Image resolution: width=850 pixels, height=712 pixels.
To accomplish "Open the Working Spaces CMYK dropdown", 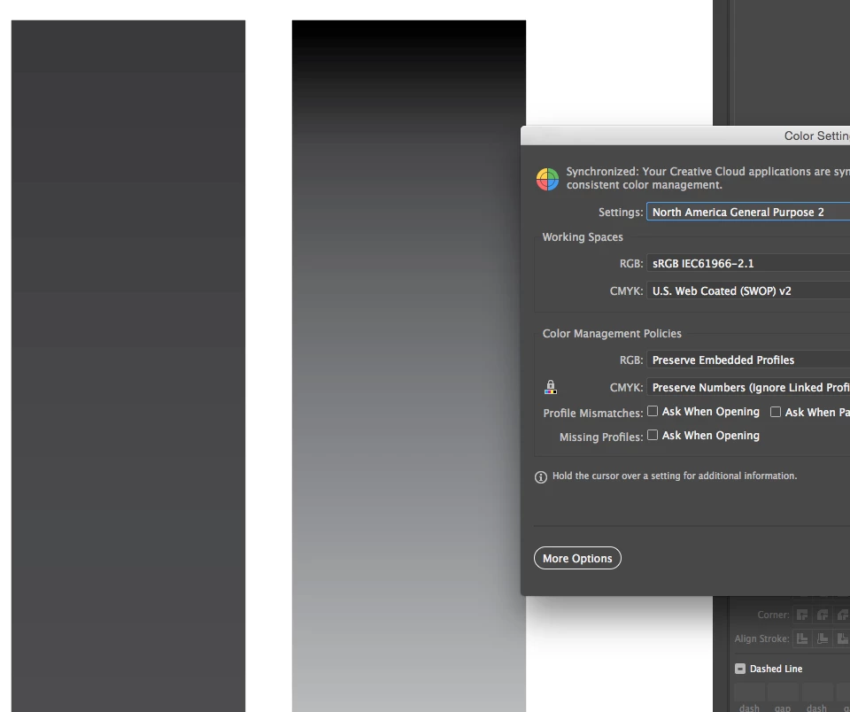I will point(748,290).
